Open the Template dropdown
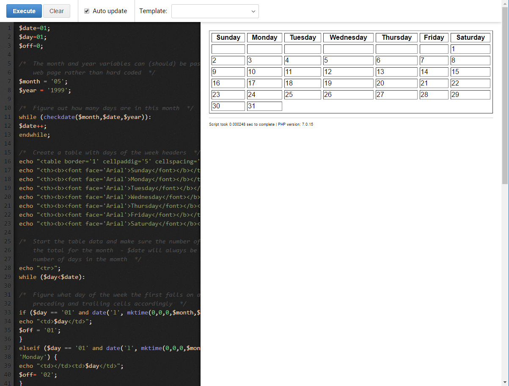This screenshot has height=386, width=509. point(215,11)
